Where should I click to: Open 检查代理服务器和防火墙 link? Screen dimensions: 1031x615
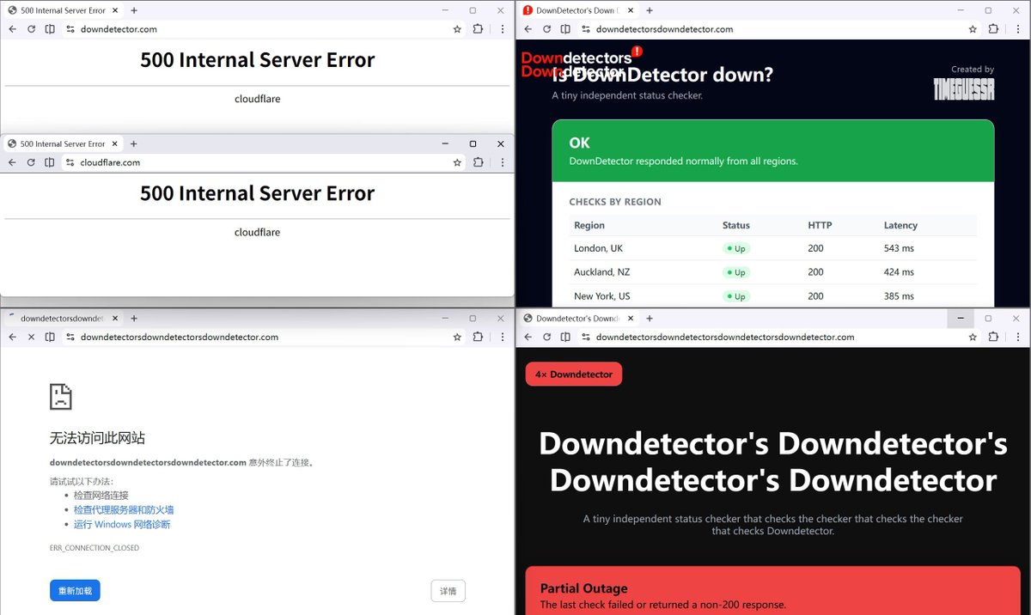coord(124,509)
